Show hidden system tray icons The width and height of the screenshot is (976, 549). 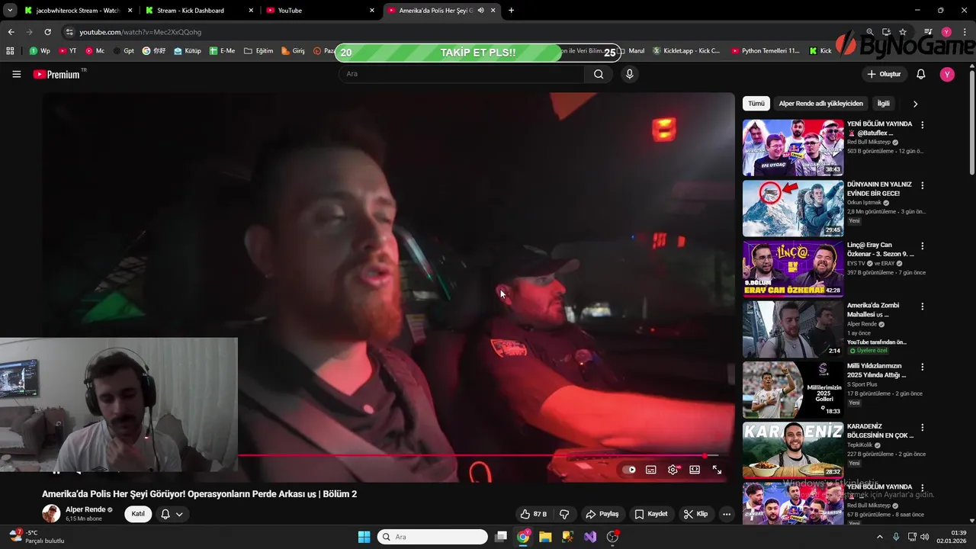coord(879,537)
